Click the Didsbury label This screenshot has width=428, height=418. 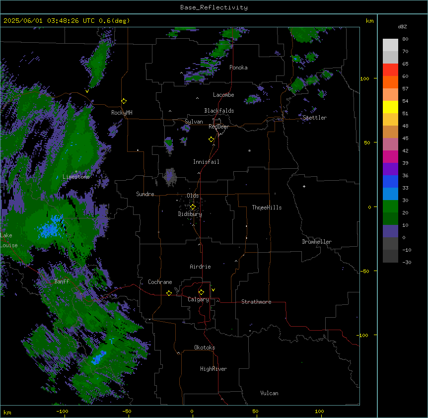click(190, 214)
